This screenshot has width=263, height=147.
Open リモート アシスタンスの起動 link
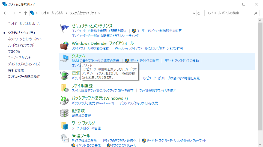pyautogui.click(x=181, y=61)
